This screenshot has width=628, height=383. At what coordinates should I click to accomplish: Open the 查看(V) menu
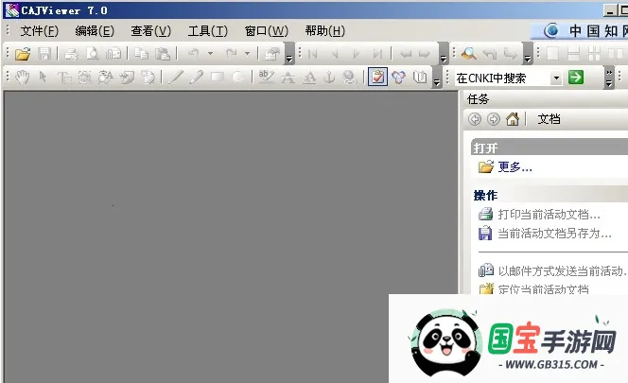[151, 31]
